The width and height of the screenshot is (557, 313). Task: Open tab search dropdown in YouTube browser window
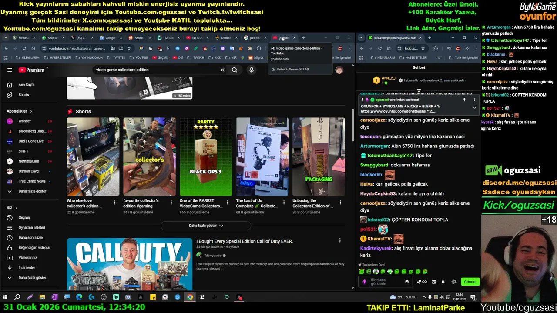[5, 38]
